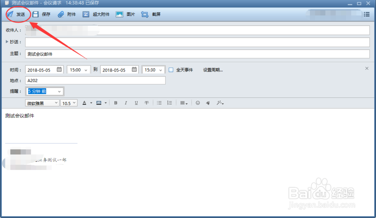Insert an emoji from the formatting bar

click(x=197, y=103)
